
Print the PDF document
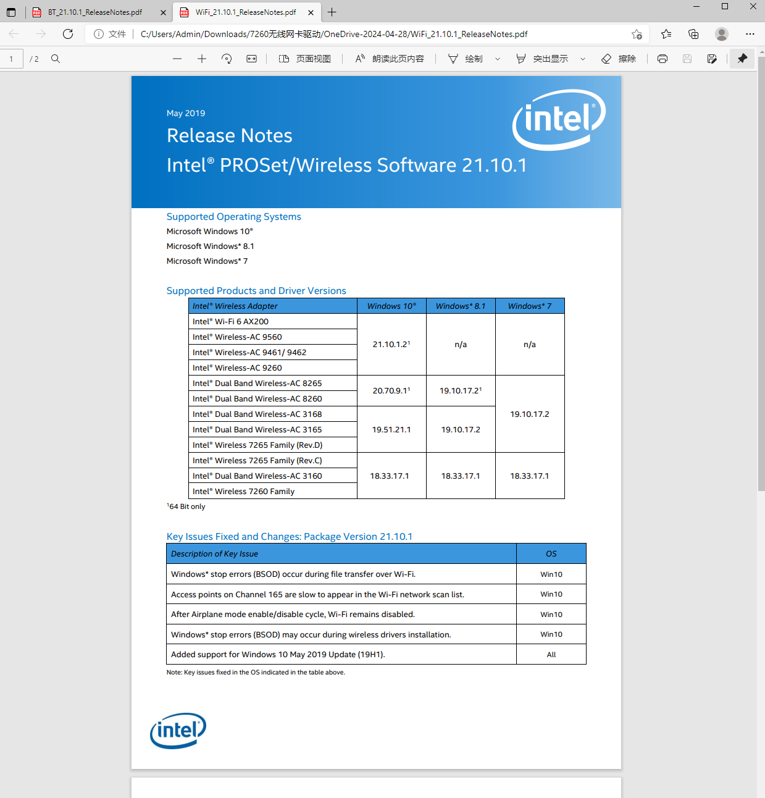663,59
